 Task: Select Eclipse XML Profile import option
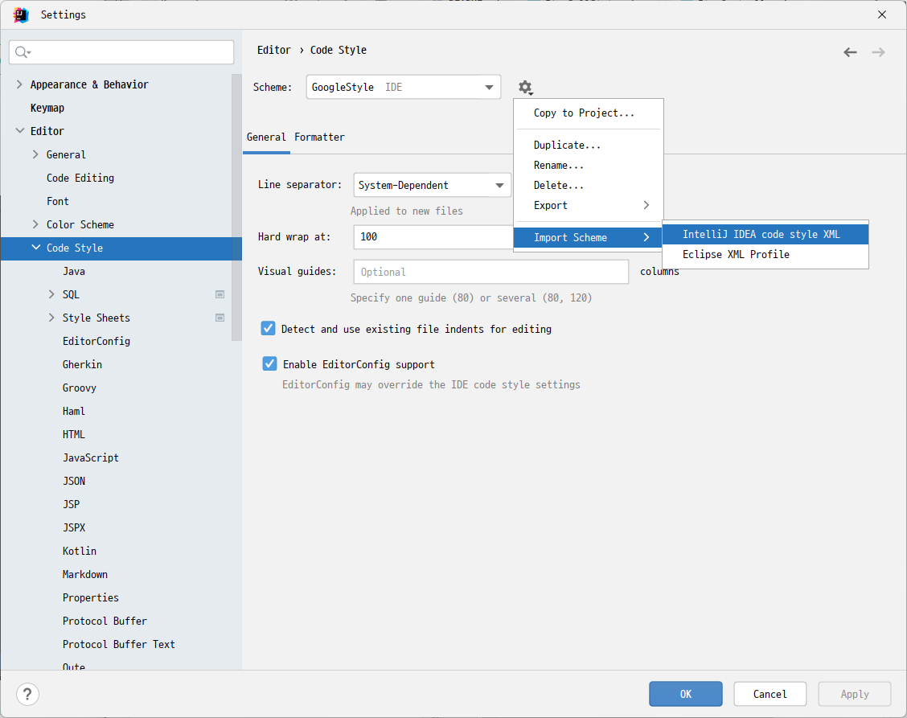tap(765, 255)
